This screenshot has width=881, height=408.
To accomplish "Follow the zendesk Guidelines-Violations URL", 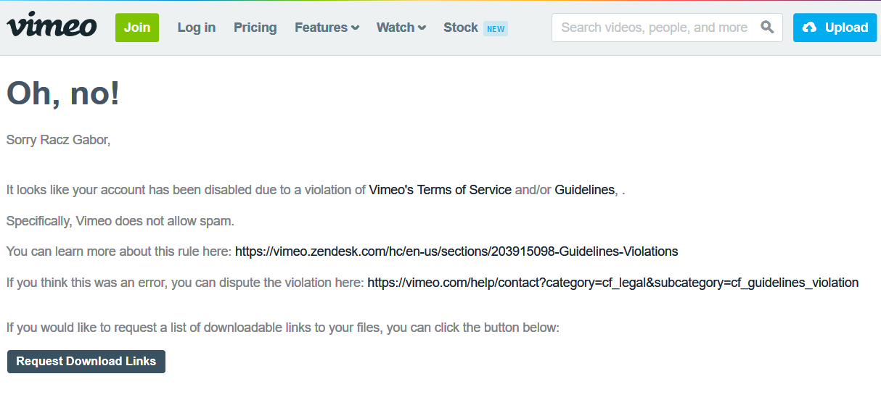I will [x=456, y=251].
